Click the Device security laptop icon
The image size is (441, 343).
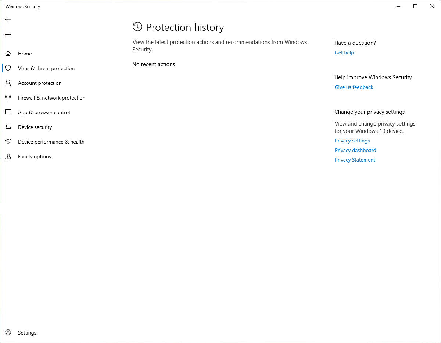[x=8, y=127]
